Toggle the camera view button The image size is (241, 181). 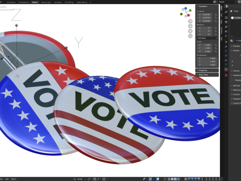tap(190, 31)
